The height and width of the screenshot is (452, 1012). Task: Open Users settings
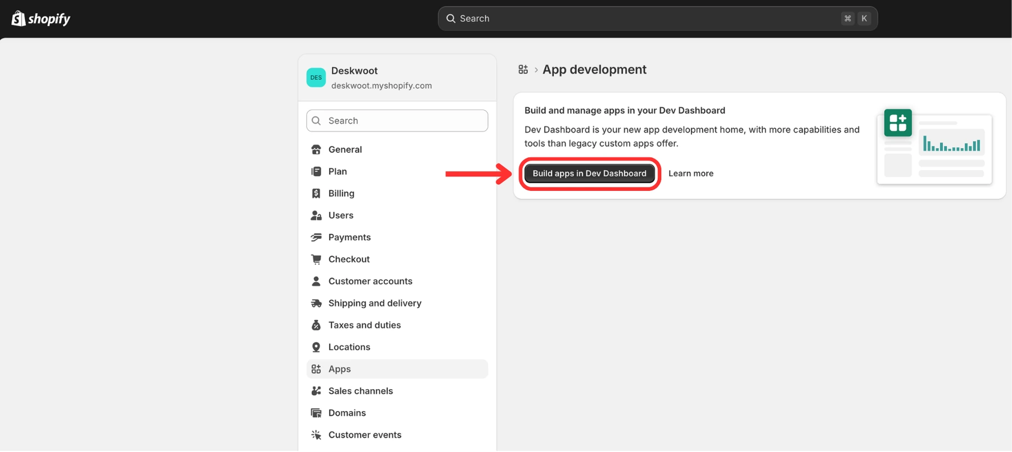point(397,215)
